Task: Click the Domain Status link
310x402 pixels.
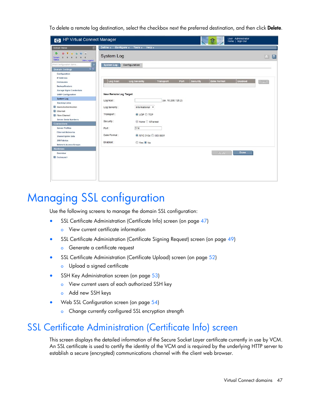Action: [x=56, y=59]
